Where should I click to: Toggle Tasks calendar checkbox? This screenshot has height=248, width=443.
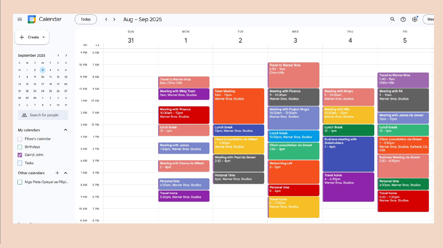(x=20, y=163)
